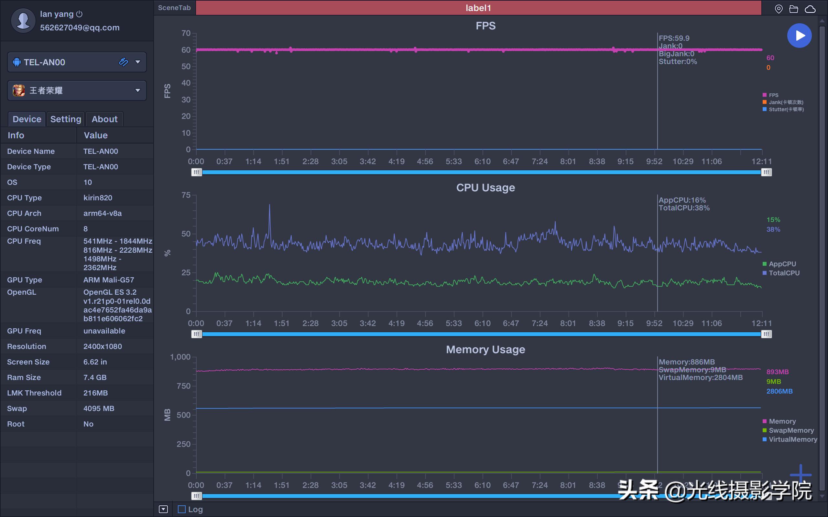
Task: Click the location pin icon
Action: point(779,9)
